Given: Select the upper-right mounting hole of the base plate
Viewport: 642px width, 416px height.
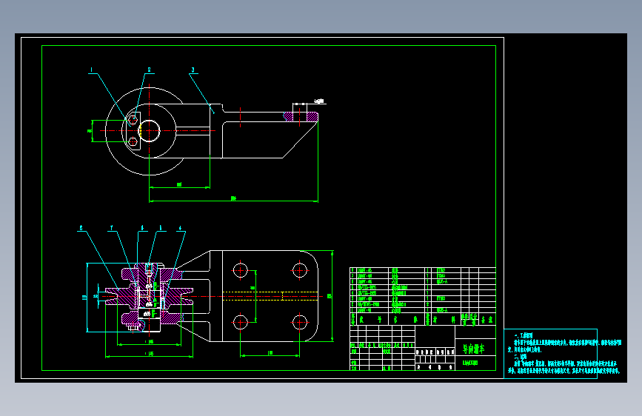Looking at the screenshot, I should [x=300, y=270].
